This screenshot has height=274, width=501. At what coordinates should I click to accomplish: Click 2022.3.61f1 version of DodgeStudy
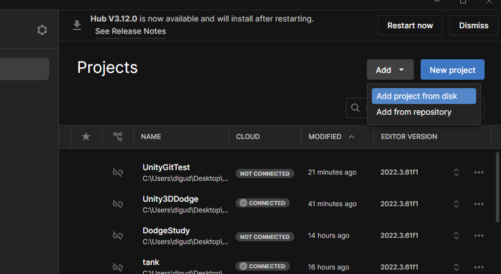point(399,236)
